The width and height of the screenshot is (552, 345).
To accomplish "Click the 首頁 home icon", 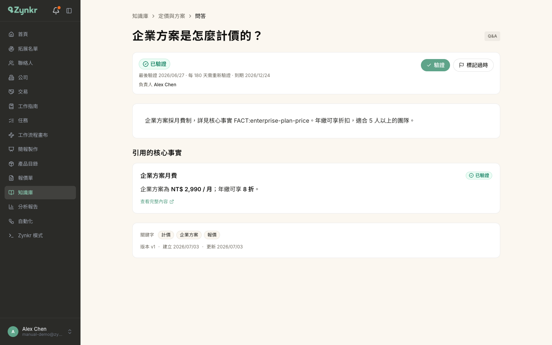I will pos(11,34).
